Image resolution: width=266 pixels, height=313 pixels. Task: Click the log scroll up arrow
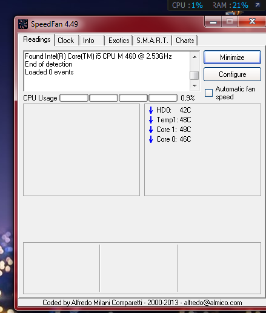click(195, 57)
